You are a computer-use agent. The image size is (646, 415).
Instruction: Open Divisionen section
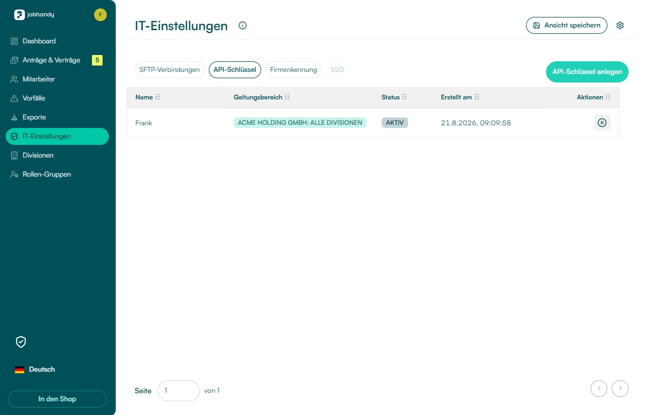click(x=57, y=155)
